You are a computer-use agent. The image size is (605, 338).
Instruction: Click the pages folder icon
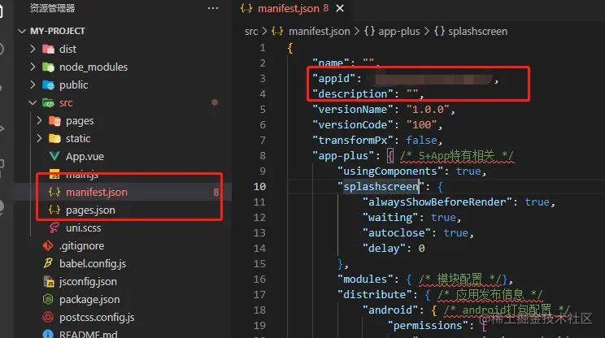(54, 120)
